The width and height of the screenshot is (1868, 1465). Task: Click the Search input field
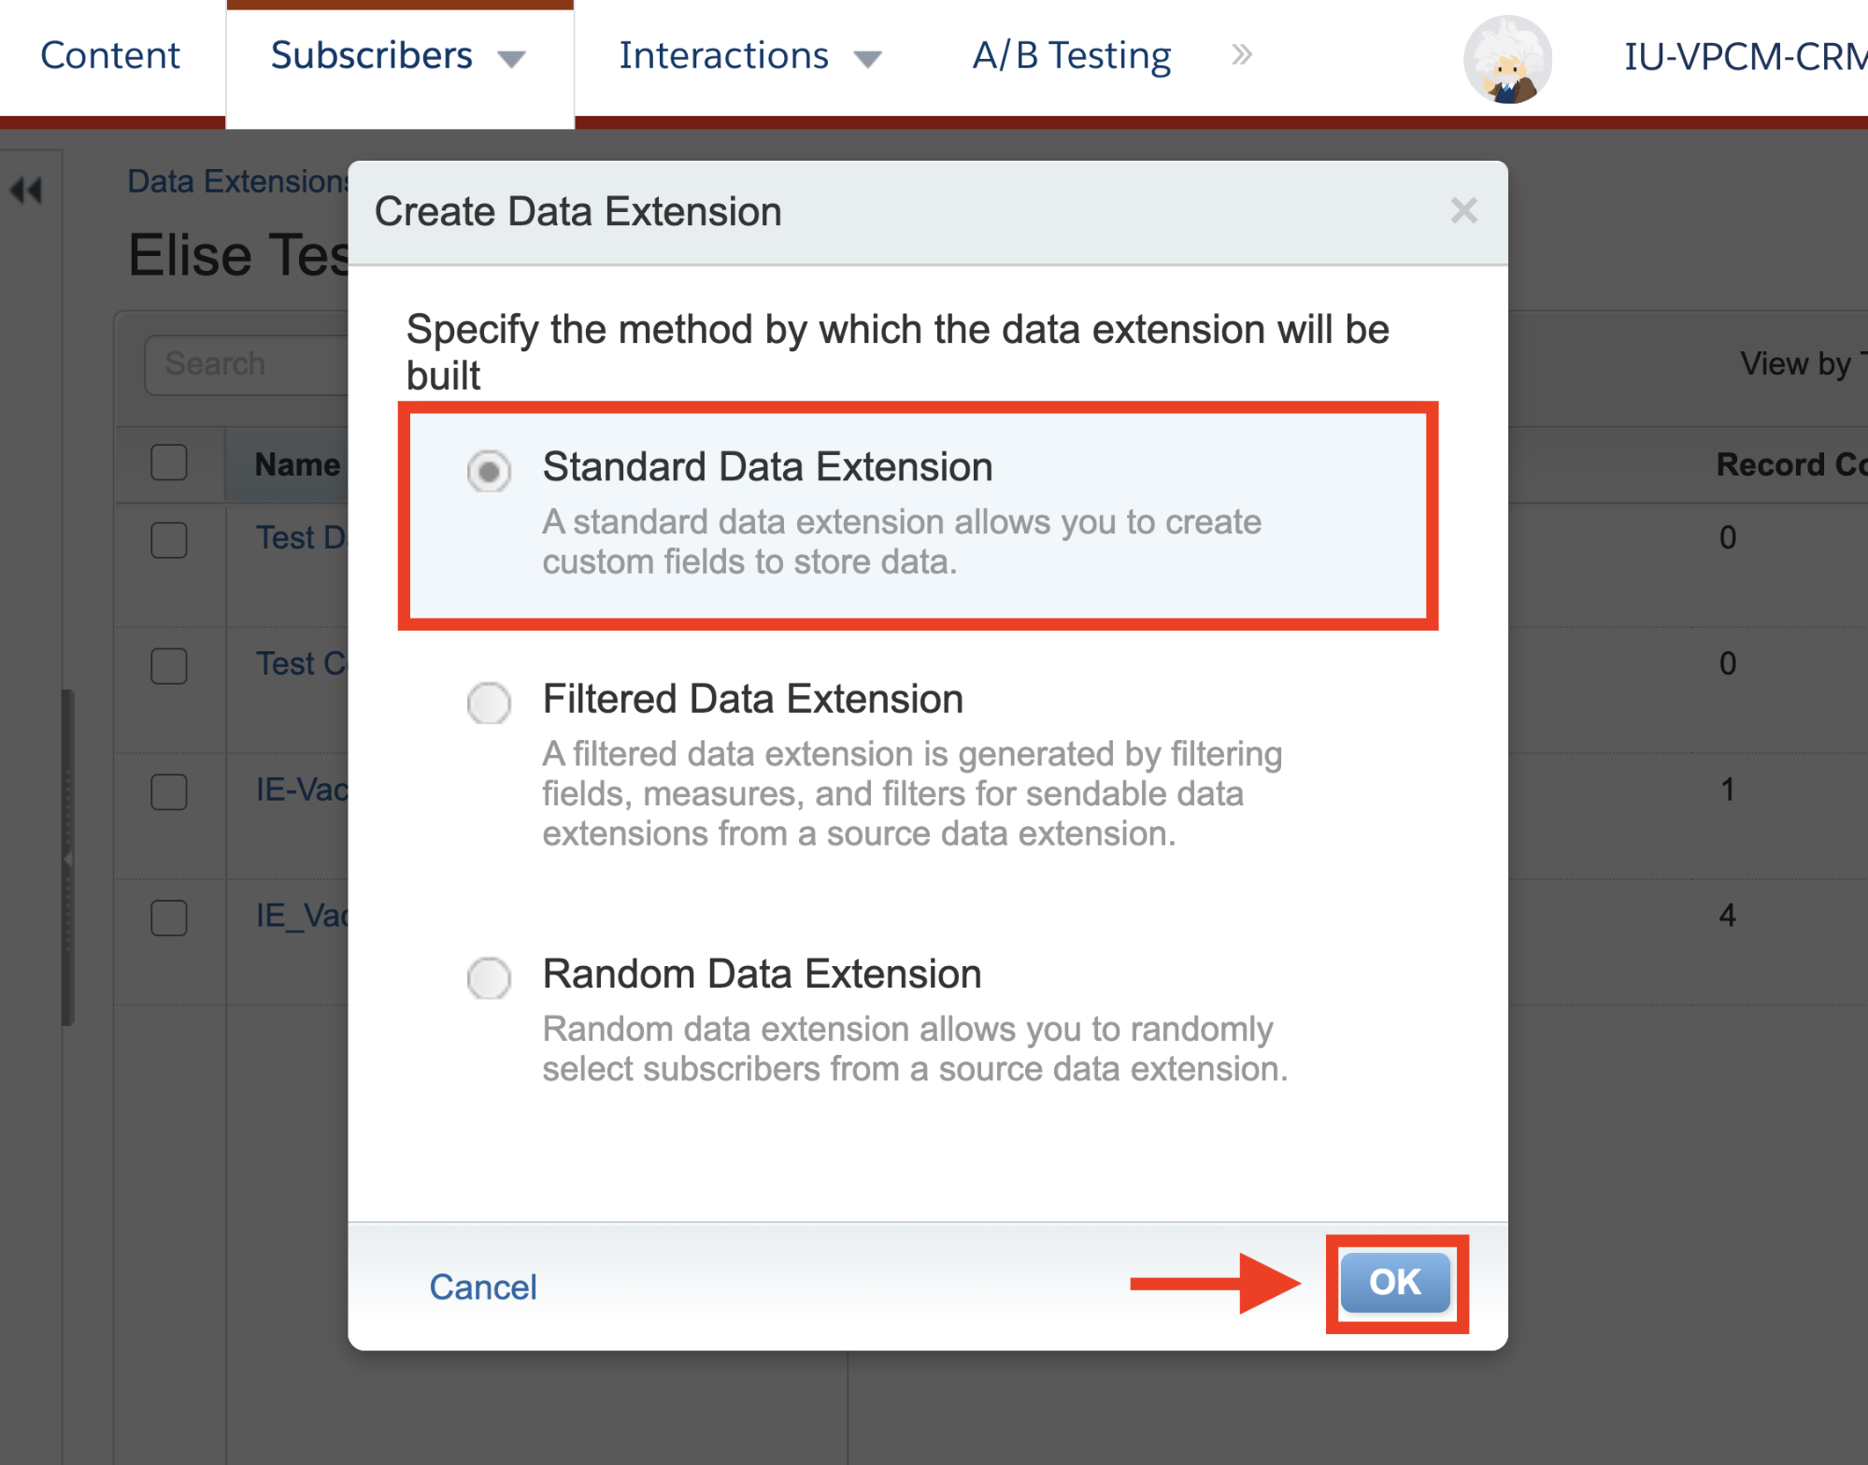[247, 364]
